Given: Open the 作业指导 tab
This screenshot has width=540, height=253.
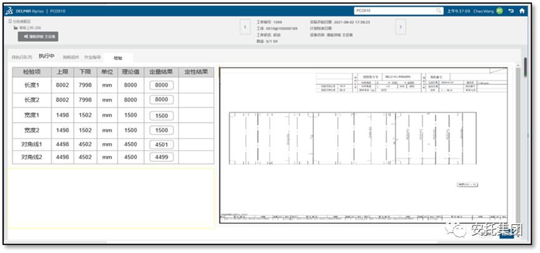Looking at the screenshot, I should click(92, 57).
